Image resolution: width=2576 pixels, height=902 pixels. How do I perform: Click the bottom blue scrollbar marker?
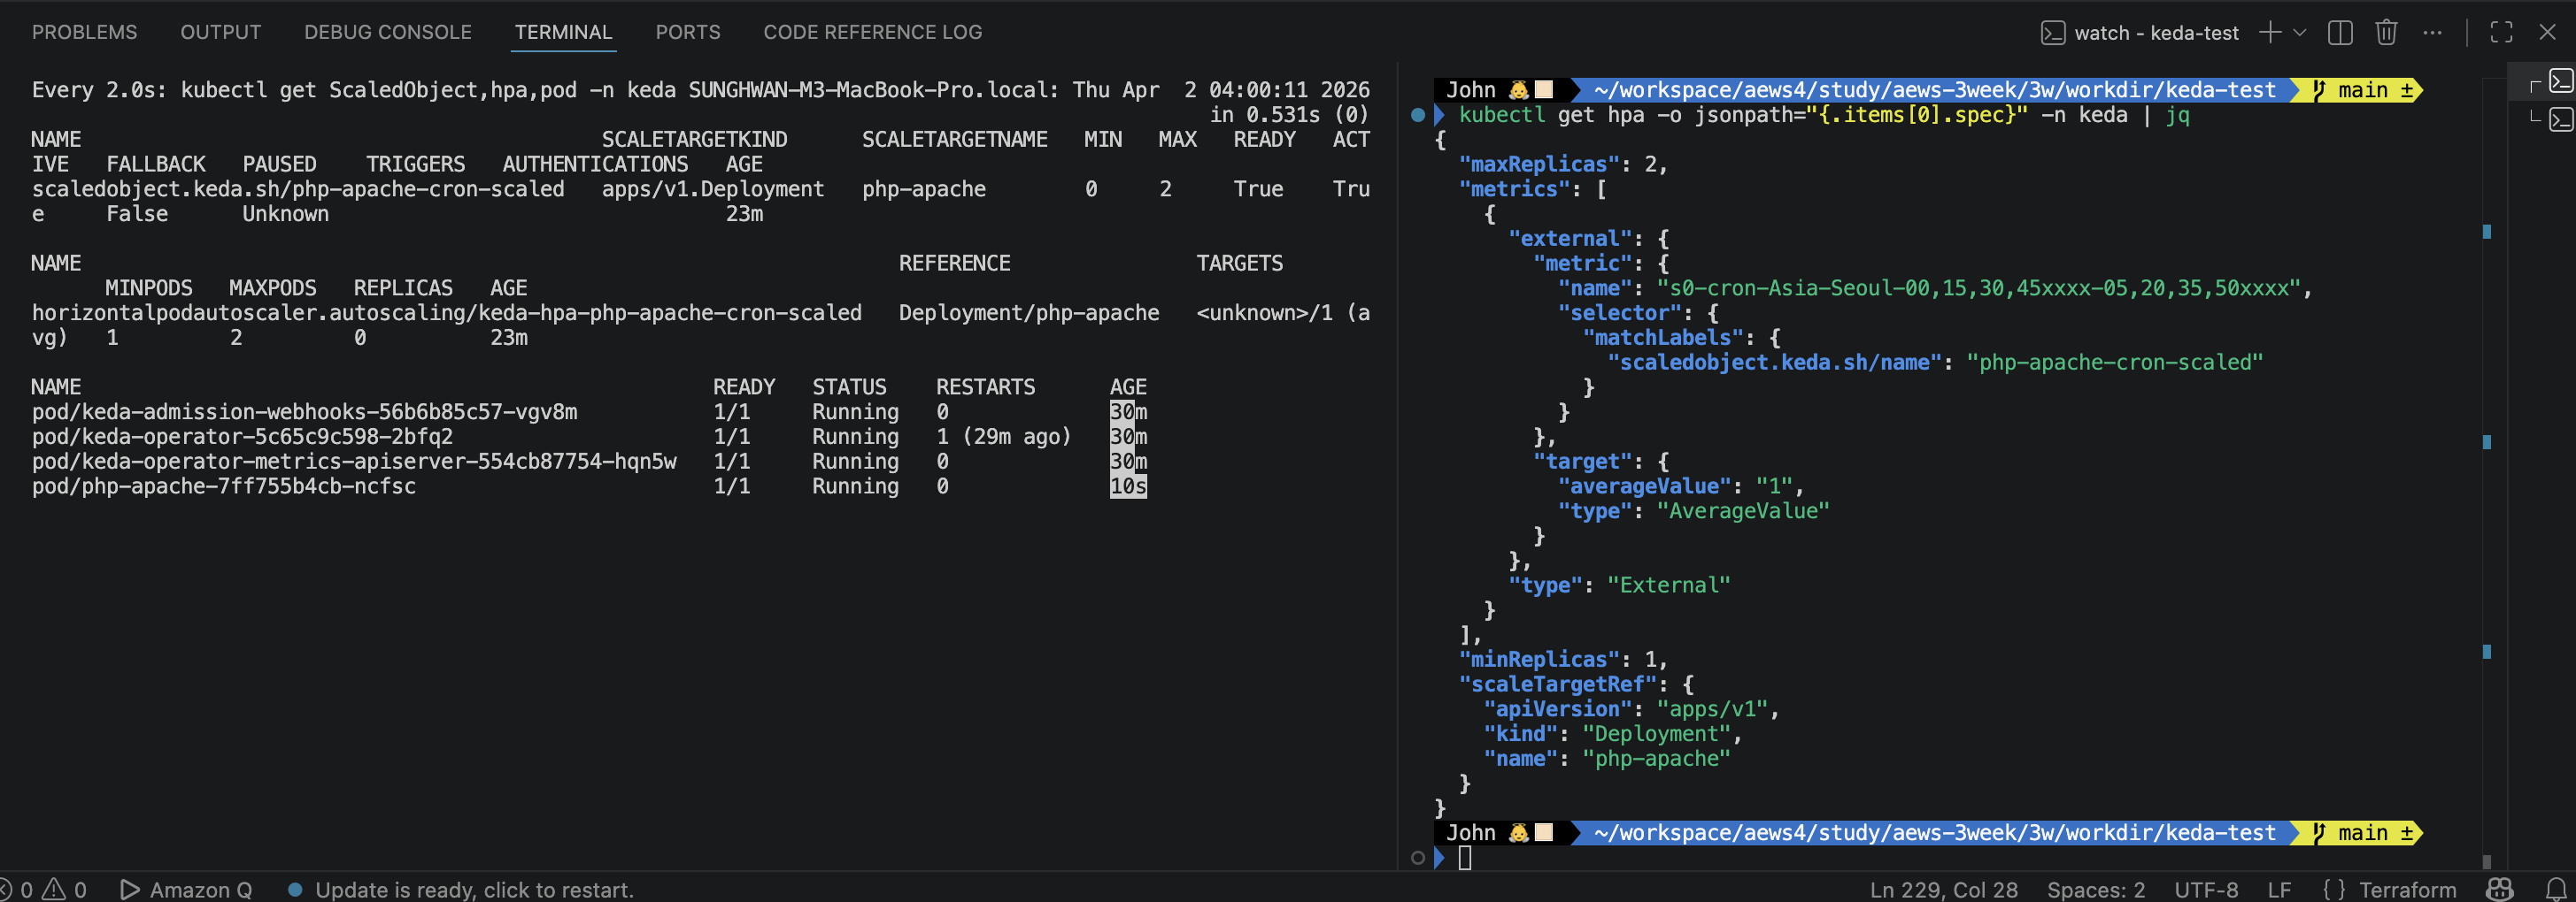2486,651
